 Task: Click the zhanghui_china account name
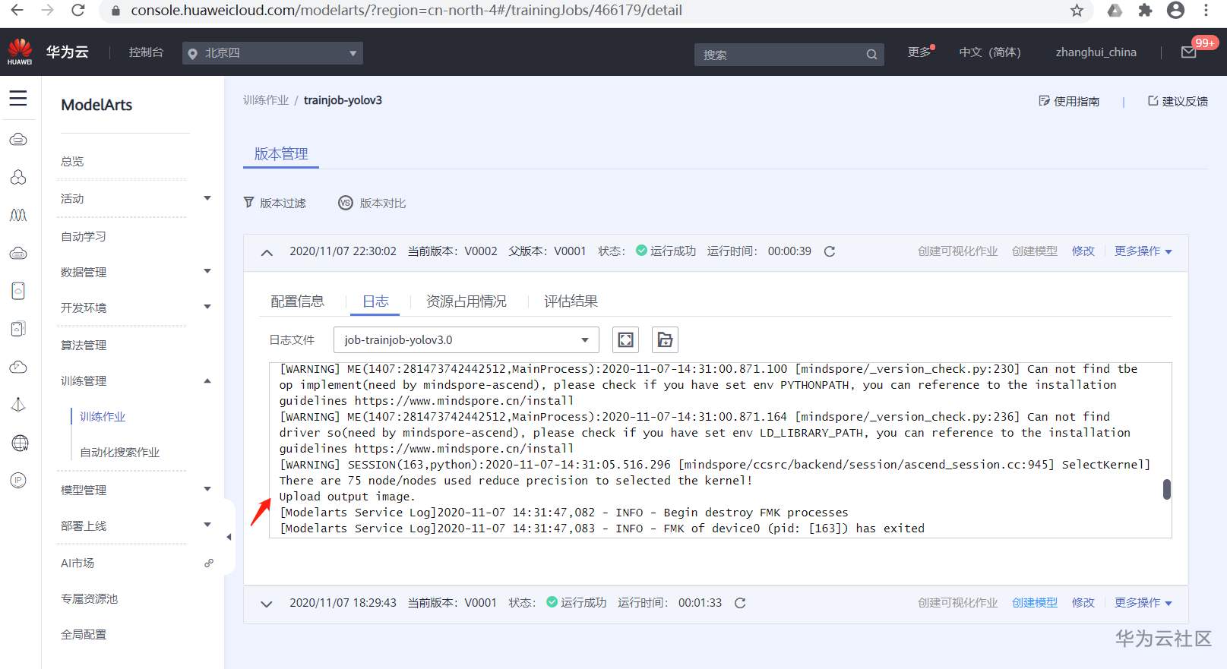pos(1096,52)
